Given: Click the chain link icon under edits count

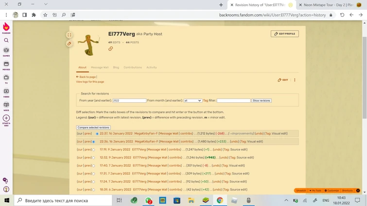Looking at the screenshot, I should point(111,48).
